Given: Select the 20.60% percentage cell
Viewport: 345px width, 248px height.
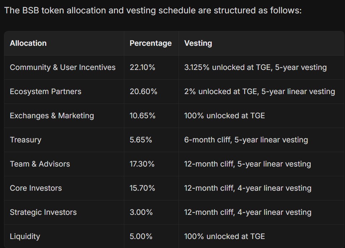Looking at the screenshot, I should (143, 92).
